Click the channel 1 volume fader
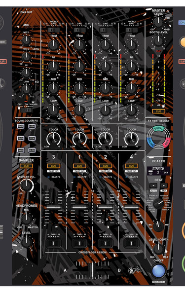The height and width of the screenshot is (294, 185). coord(79,207)
